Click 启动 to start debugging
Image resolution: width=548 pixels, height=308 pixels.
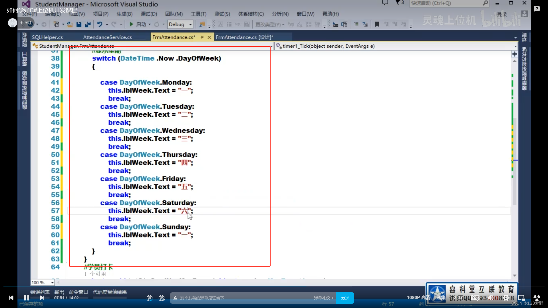[138, 25]
